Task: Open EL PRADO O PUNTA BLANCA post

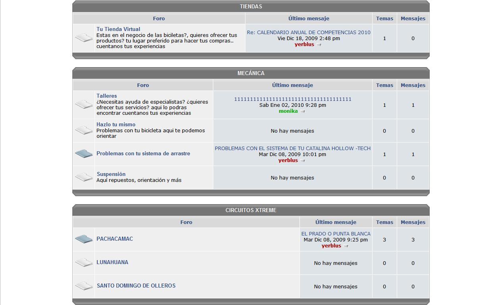Action: pyautogui.click(x=336, y=234)
